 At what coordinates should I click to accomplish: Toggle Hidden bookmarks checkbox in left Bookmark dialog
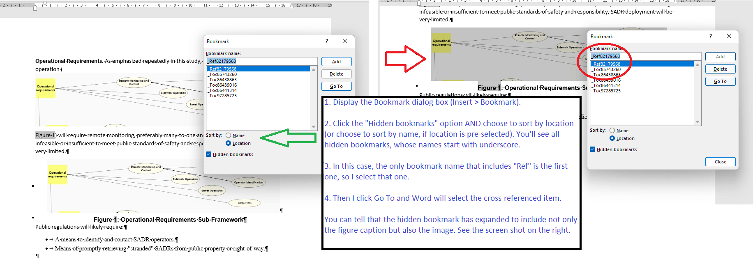tap(209, 154)
